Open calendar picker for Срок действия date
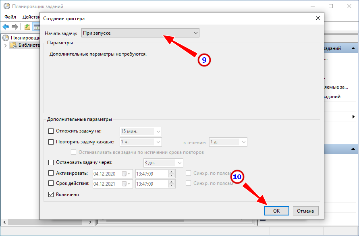The width and height of the screenshot is (359, 236). 126,184
